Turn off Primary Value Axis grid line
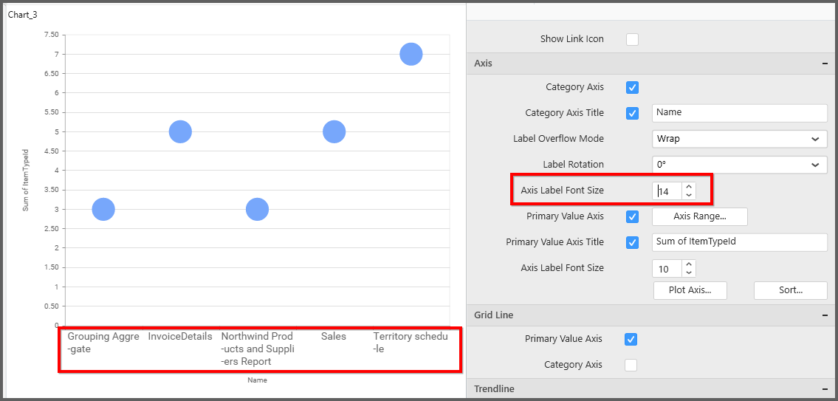 pos(631,339)
